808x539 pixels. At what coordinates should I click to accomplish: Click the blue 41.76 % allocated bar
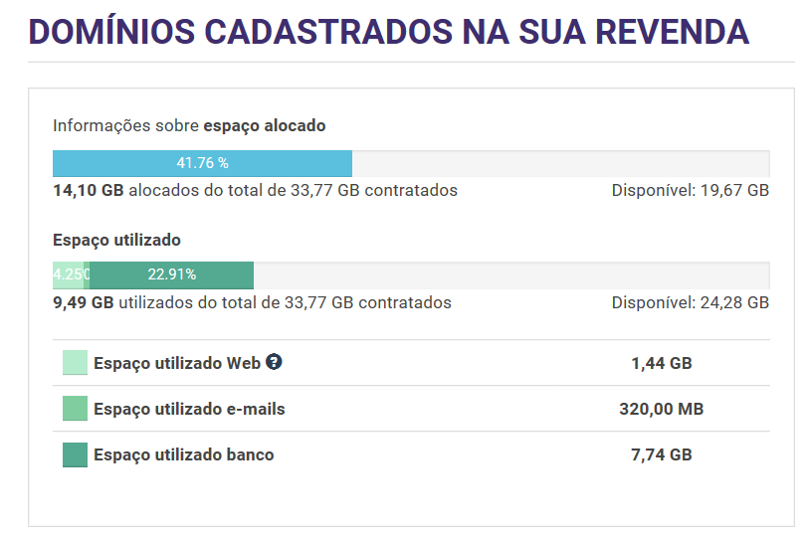point(202,163)
